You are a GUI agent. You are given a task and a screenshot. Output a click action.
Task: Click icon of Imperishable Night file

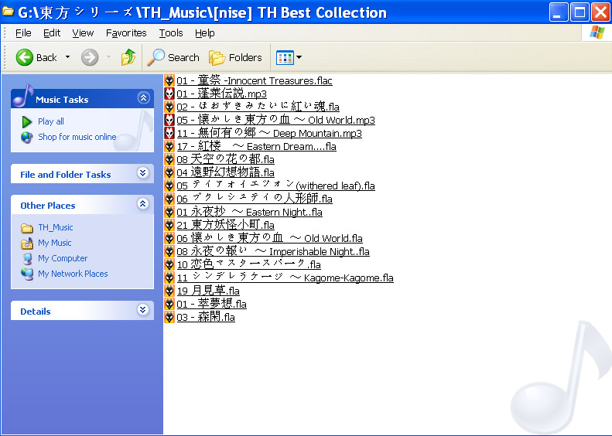click(x=169, y=251)
